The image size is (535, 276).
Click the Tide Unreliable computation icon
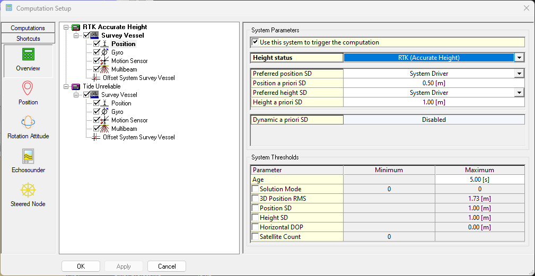pos(76,86)
